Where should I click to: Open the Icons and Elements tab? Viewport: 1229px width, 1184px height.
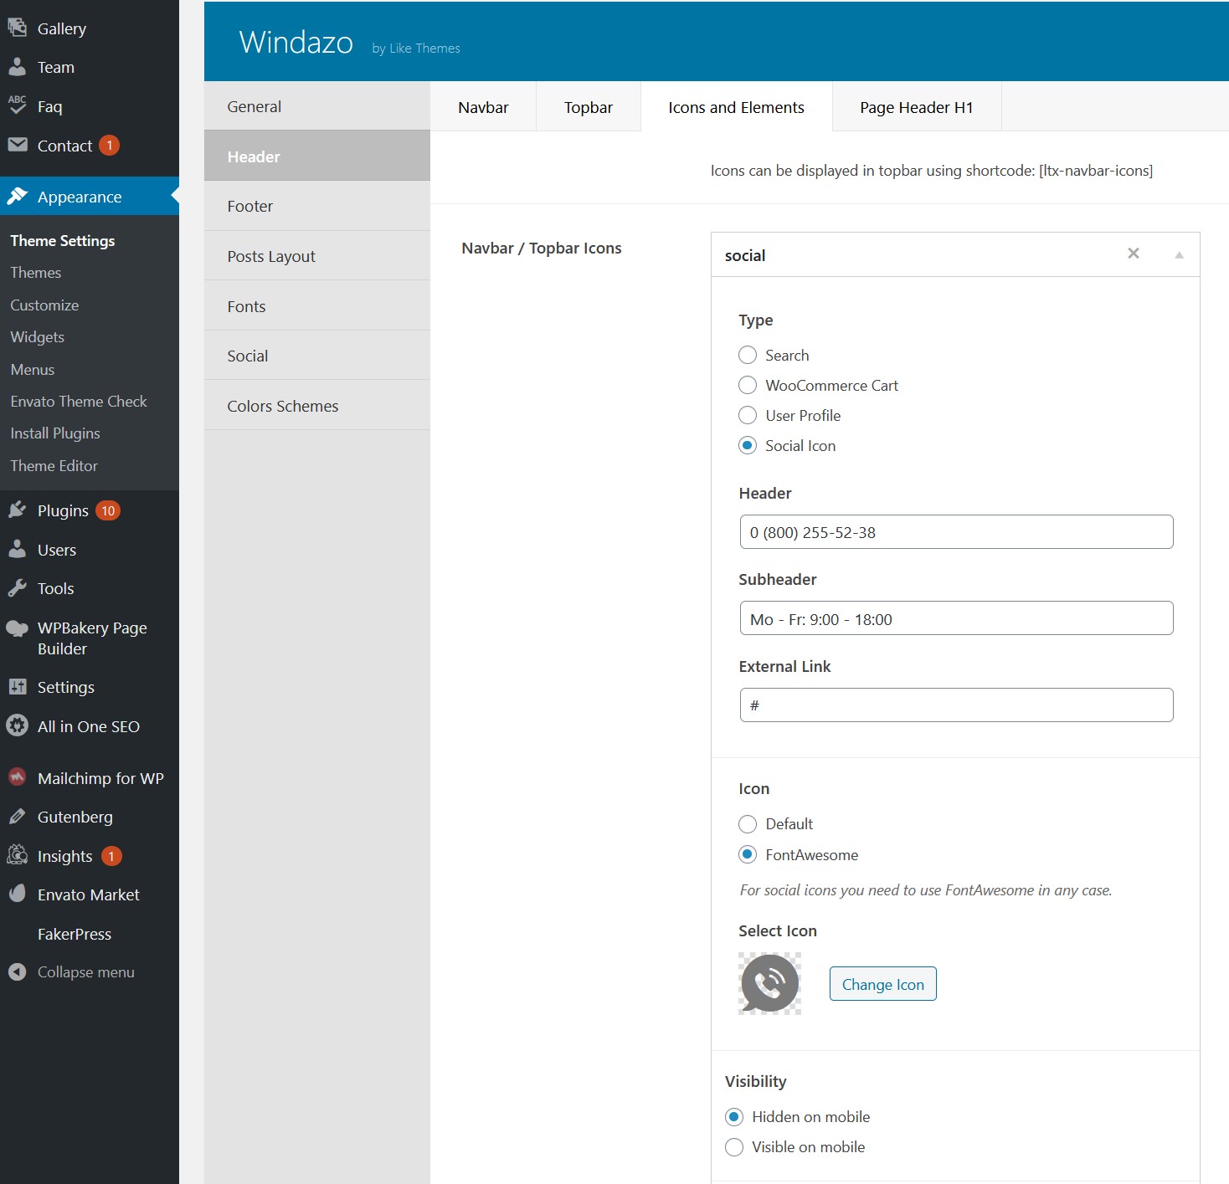pyautogui.click(x=737, y=107)
